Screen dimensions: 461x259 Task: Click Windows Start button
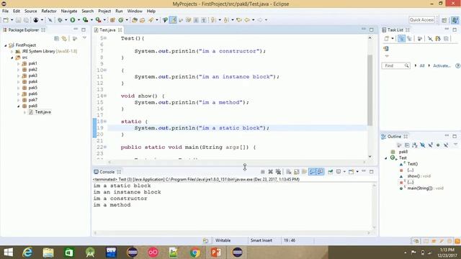point(8,253)
